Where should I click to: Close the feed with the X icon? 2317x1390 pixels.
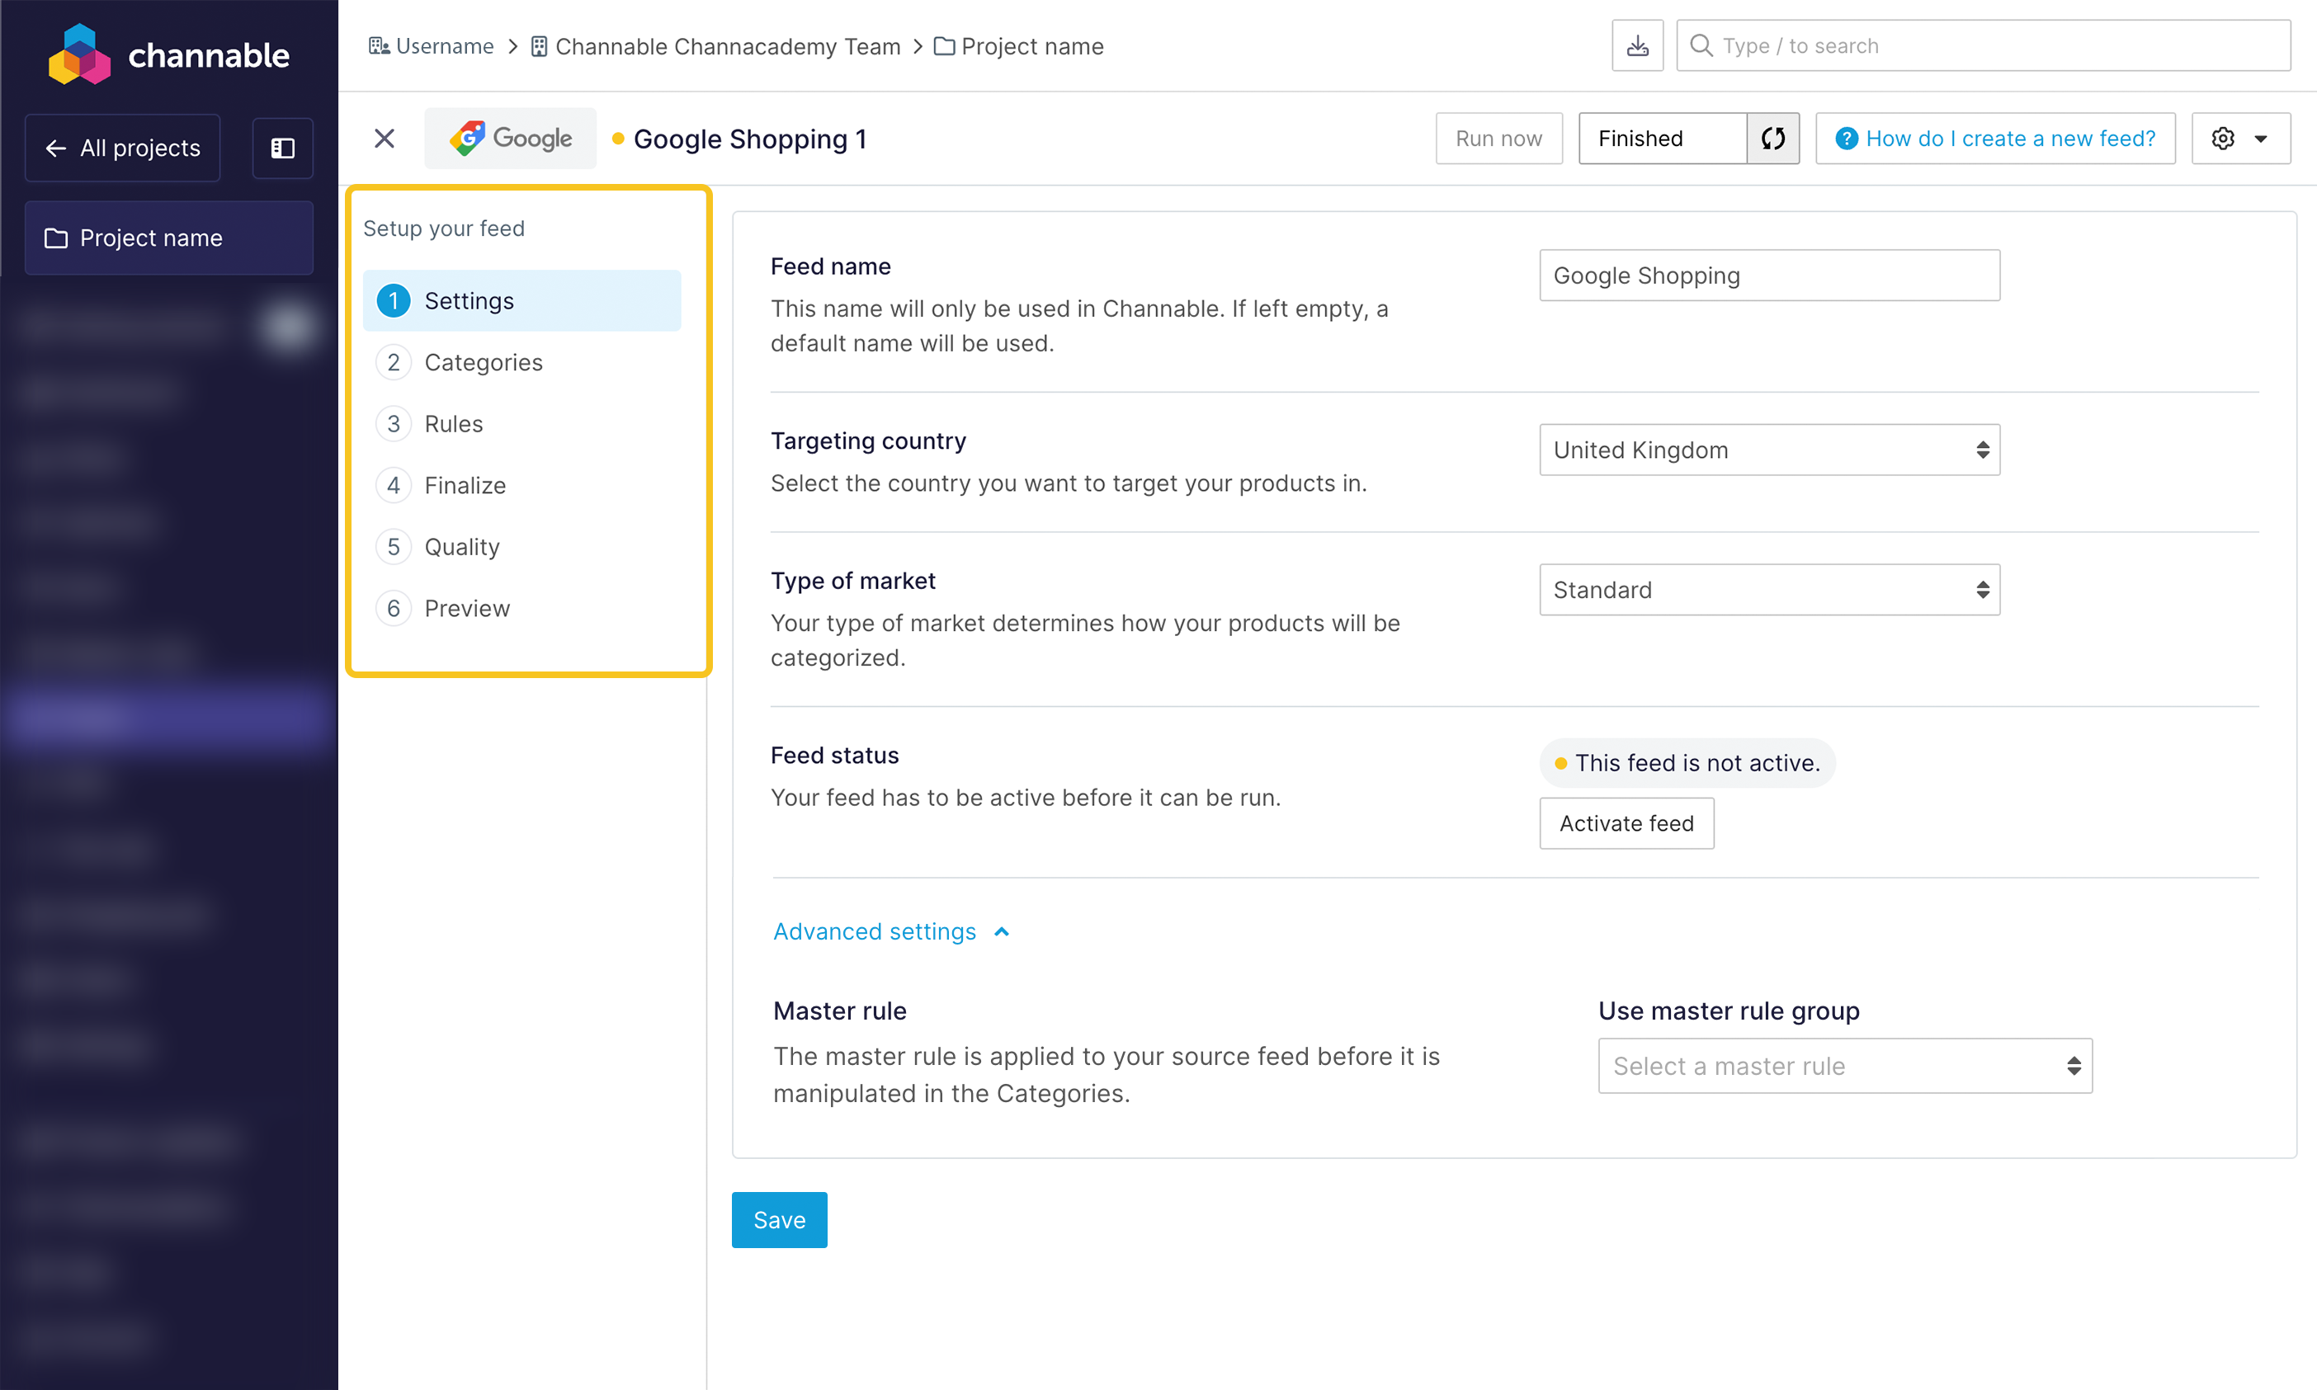[x=385, y=139]
